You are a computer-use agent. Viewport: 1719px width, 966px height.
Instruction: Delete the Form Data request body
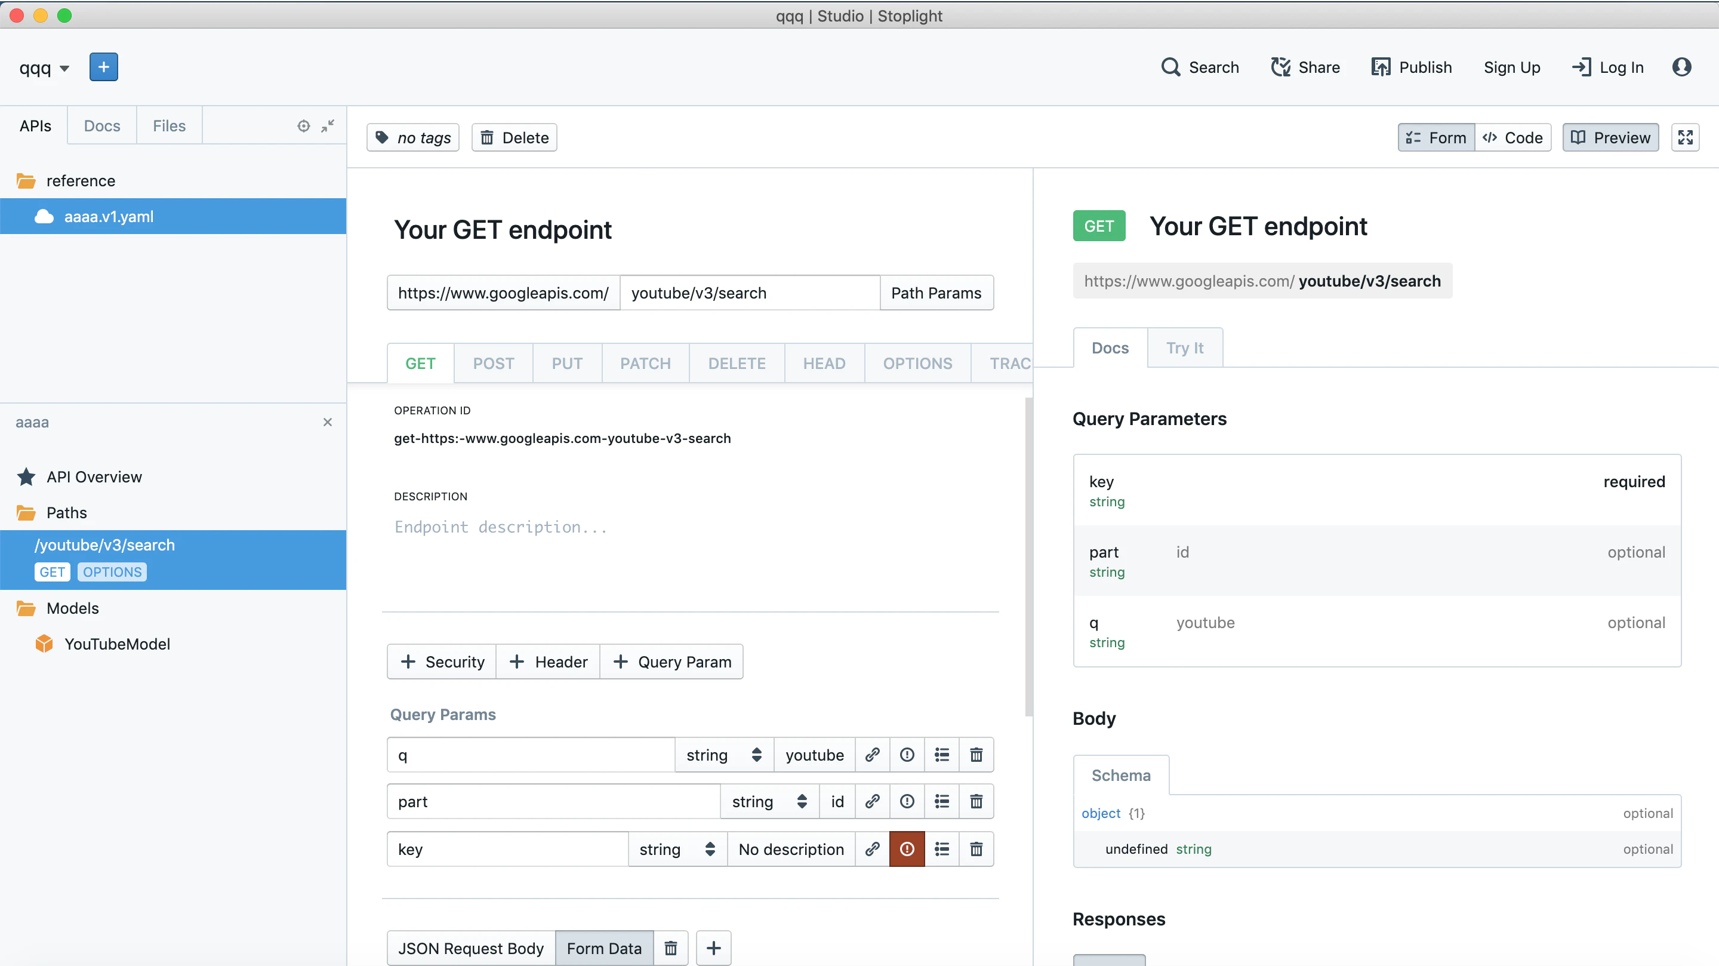click(671, 948)
